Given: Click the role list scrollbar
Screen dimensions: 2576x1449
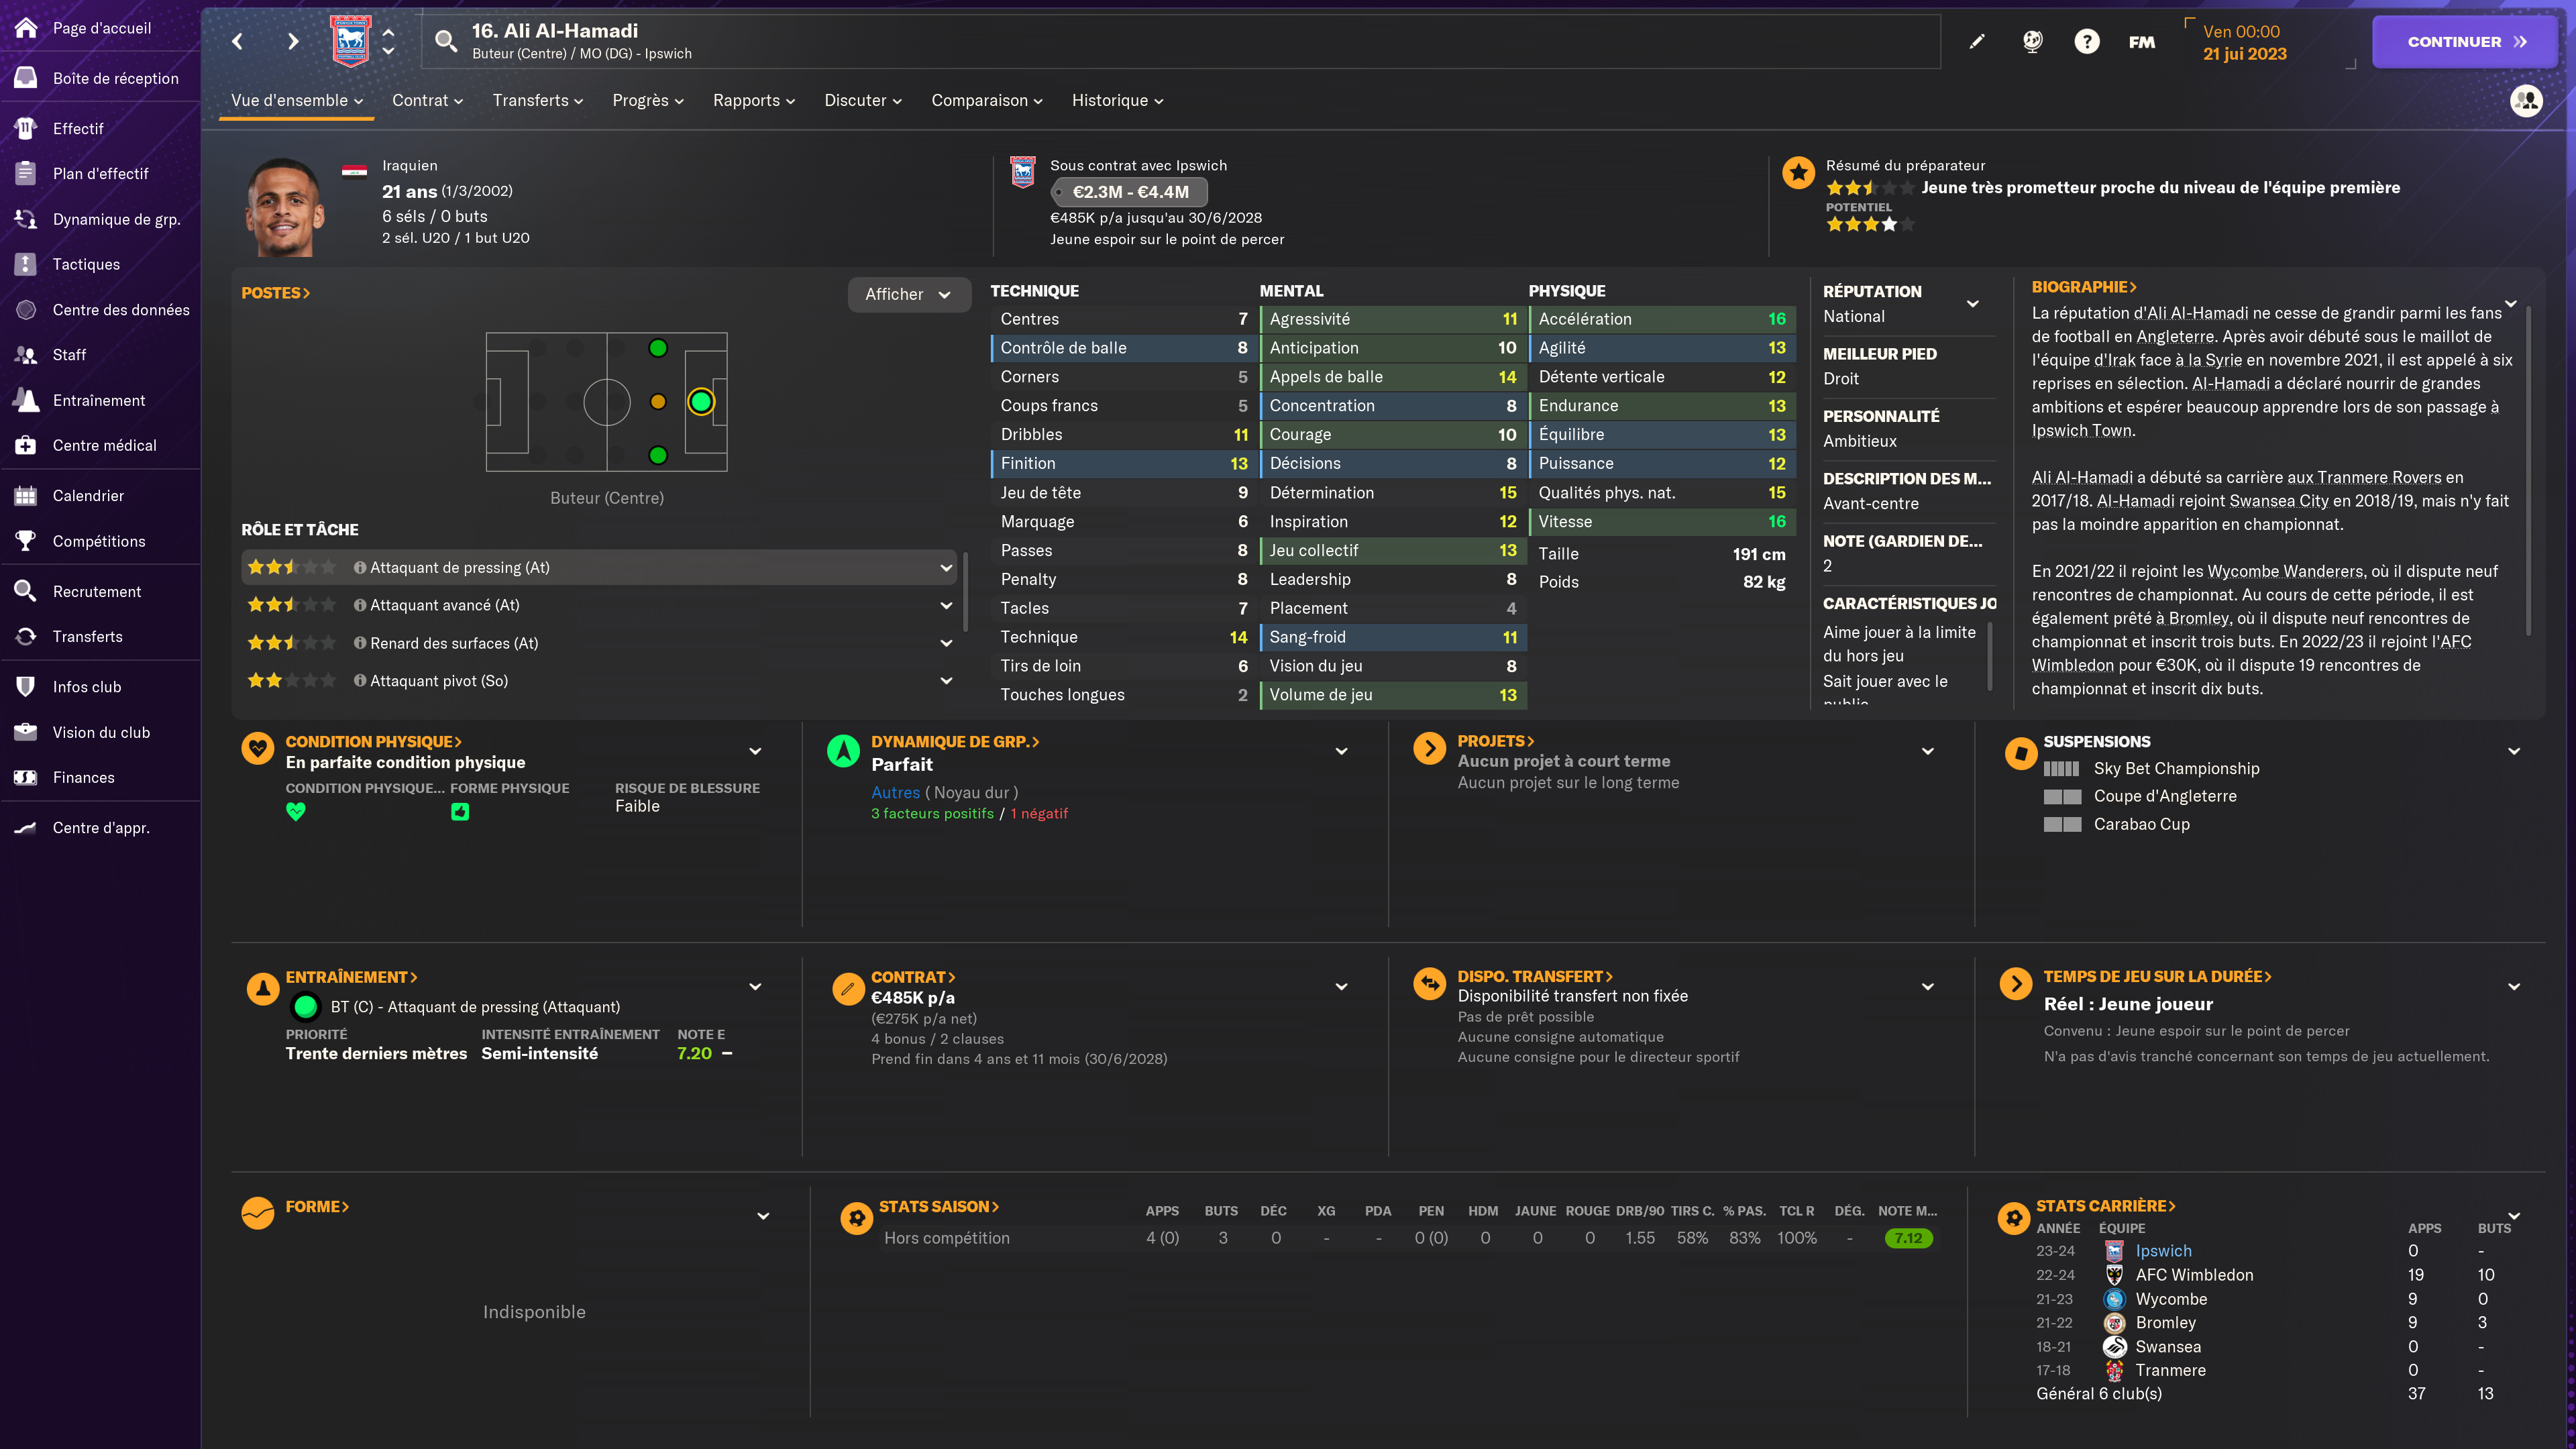Looking at the screenshot, I should (x=965, y=590).
